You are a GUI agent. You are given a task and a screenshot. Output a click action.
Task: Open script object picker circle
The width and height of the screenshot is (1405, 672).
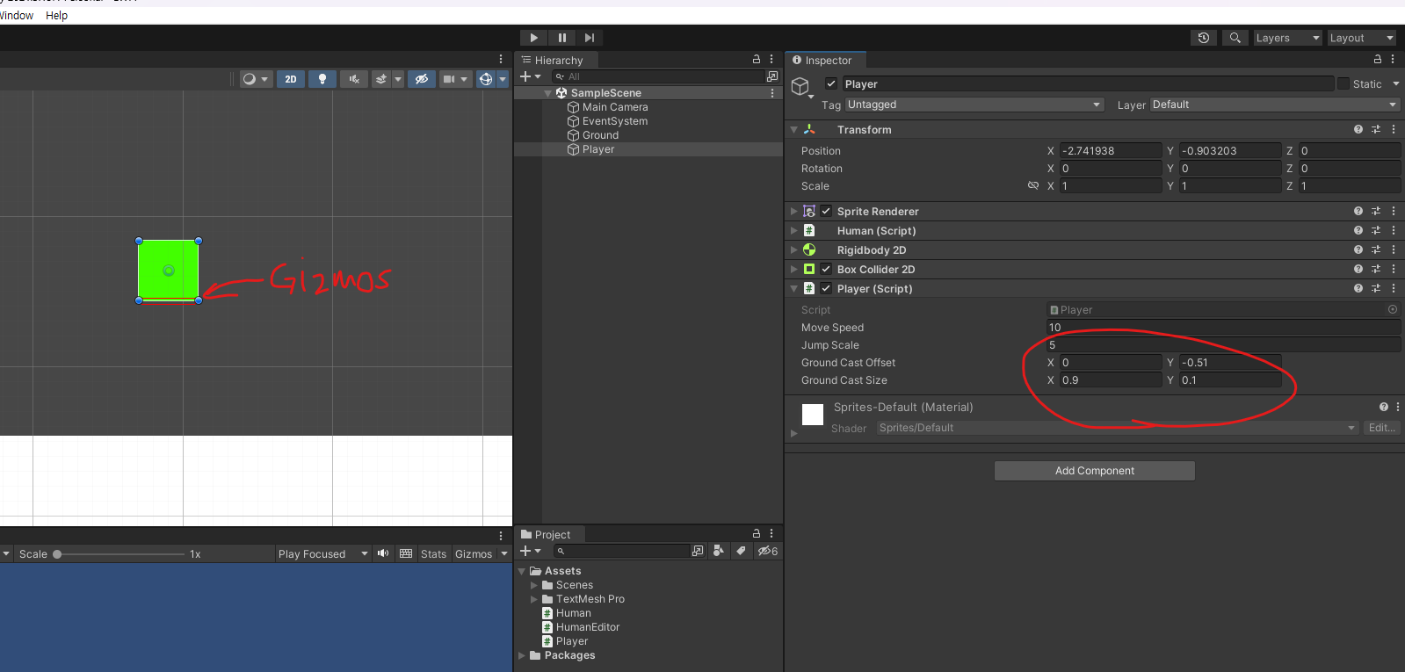(1393, 309)
